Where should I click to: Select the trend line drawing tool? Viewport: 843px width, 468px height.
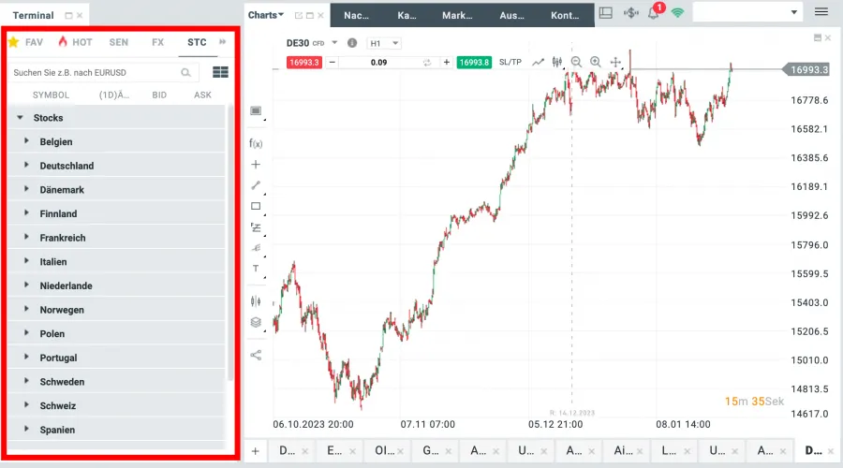coord(256,185)
